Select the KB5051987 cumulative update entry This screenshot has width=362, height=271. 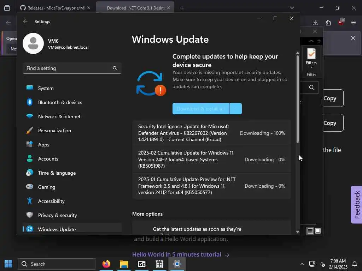[211, 159]
